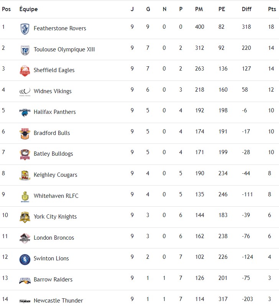Click the Halifax Panthers logo
The width and height of the screenshot is (279, 306).
pyautogui.click(x=25, y=112)
